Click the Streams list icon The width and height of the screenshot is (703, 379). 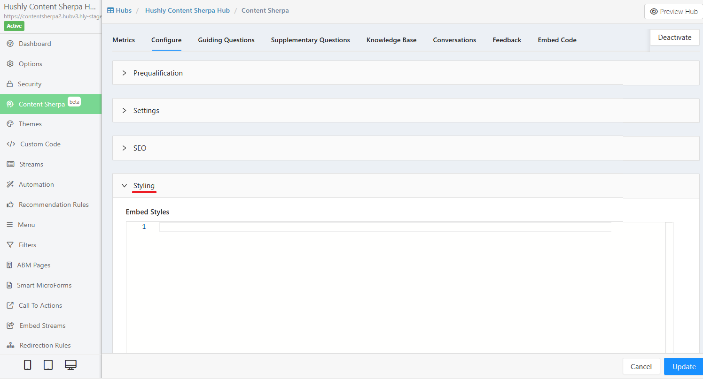click(x=10, y=164)
